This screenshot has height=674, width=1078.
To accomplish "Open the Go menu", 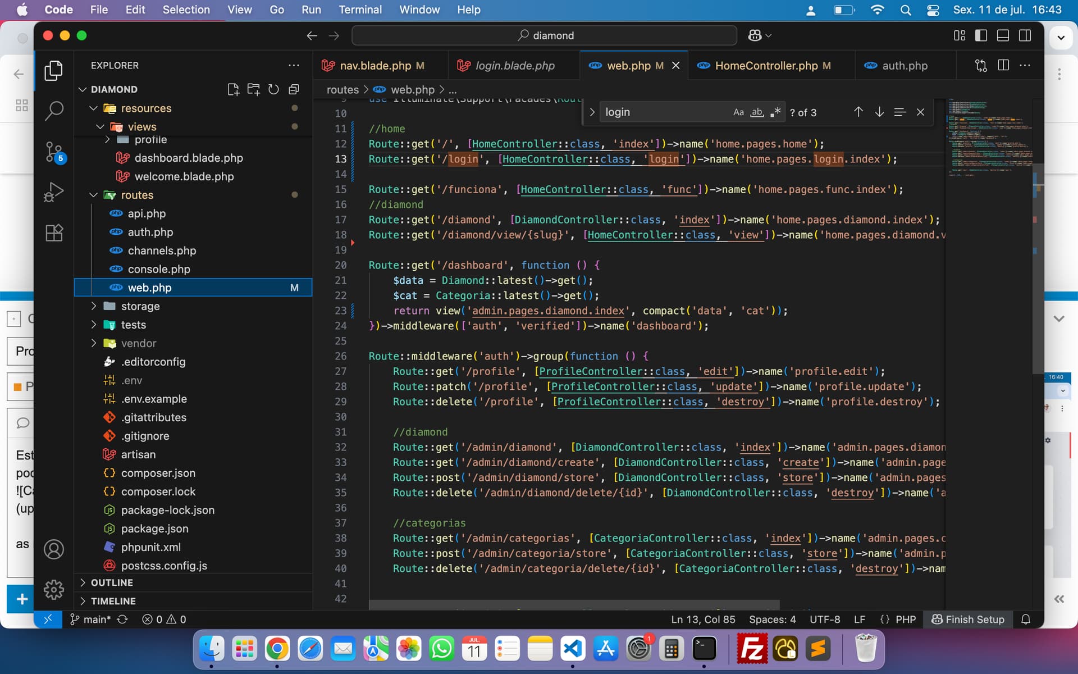I will click(x=277, y=10).
